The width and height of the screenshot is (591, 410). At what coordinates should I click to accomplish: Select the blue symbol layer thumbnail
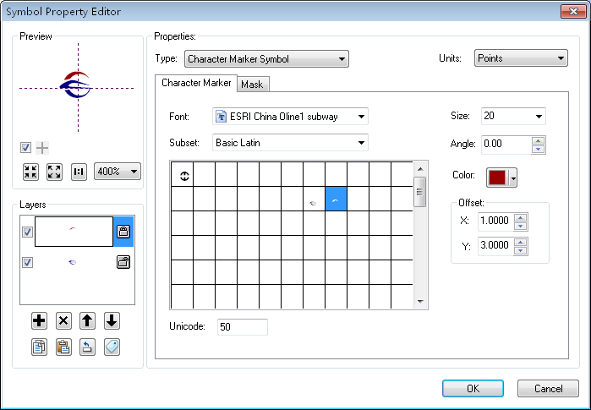74,262
